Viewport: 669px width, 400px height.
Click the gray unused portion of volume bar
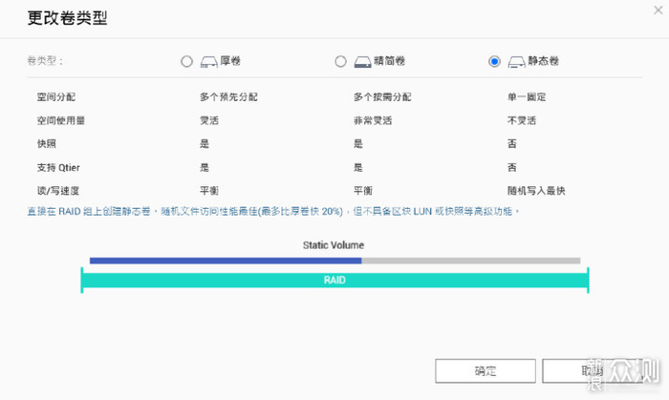point(470,260)
